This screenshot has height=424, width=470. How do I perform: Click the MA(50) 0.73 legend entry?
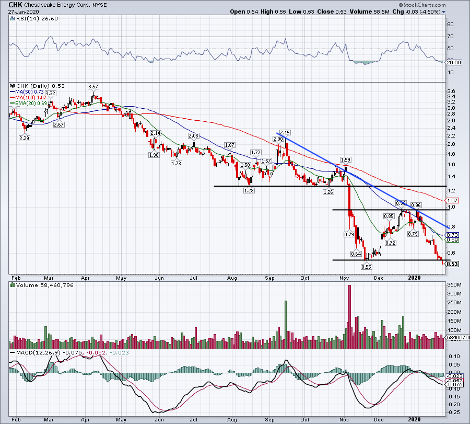click(27, 92)
